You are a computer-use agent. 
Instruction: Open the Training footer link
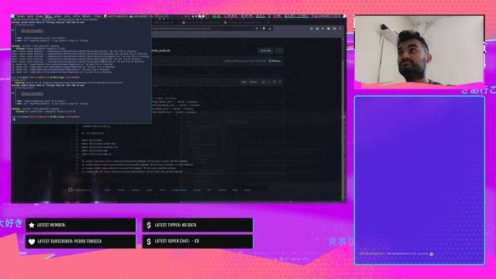pos(222,190)
